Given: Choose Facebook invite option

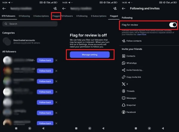Looking at the screenshot, I should pyautogui.click(x=131, y=112).
